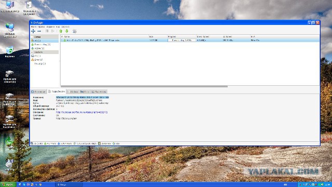Open the Вид menu
The height and width of the screenshot is (187, 332).
[58, 26]
